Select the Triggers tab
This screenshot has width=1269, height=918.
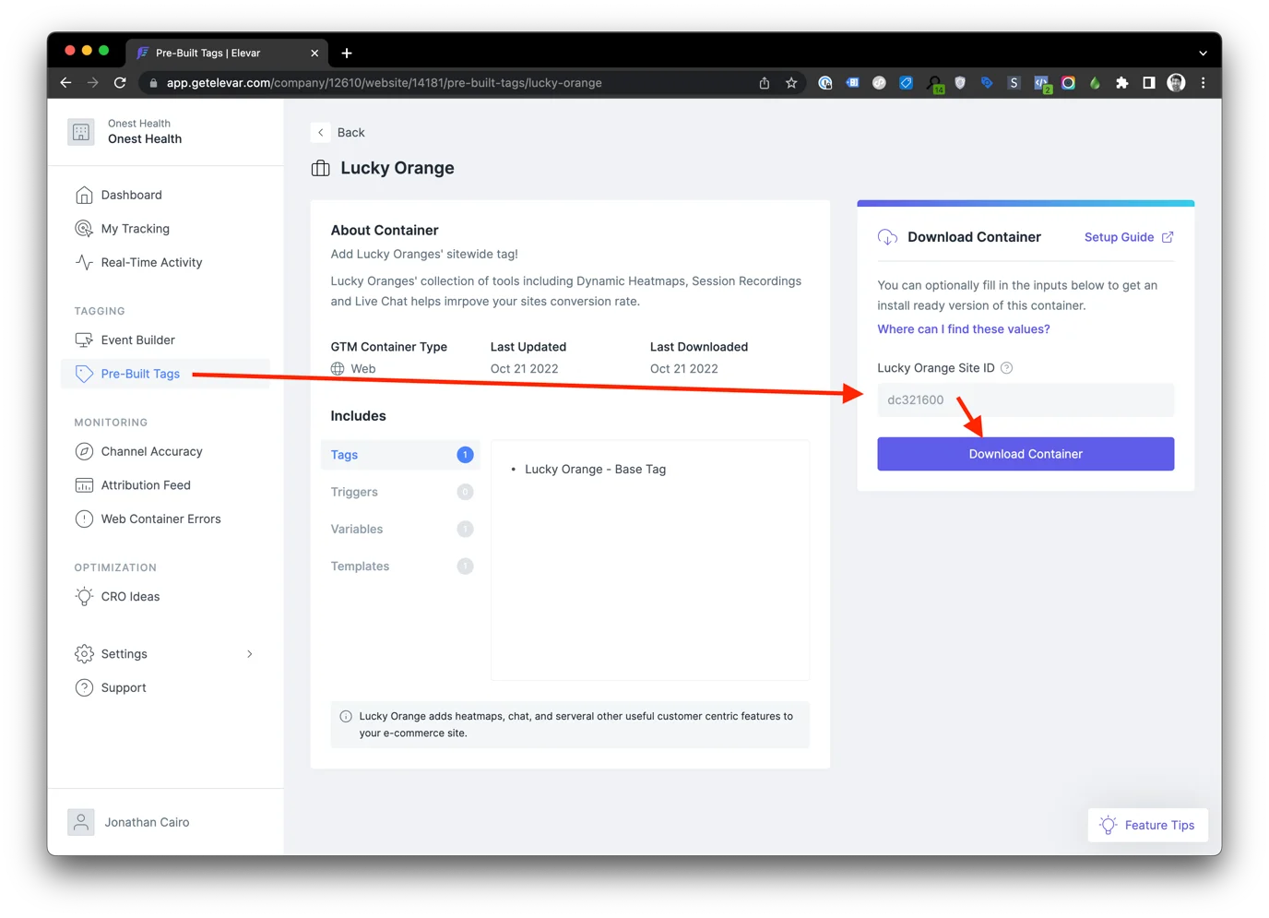[400, 492]
